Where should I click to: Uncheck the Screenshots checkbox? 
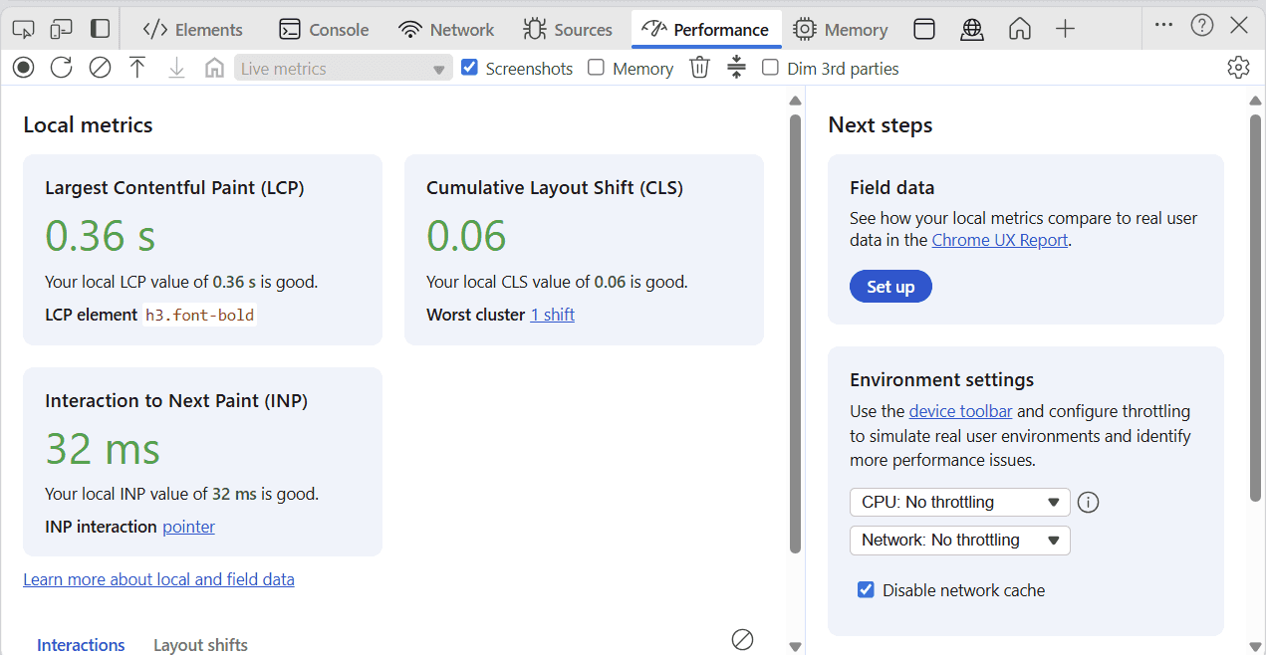click(470, 68)
